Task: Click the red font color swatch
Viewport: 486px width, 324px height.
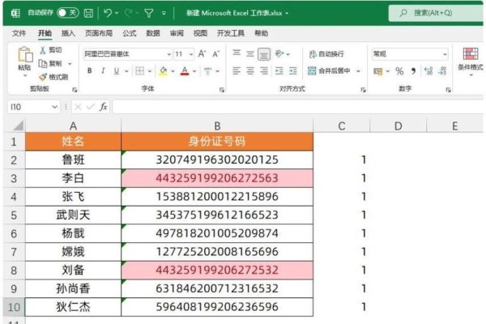Action: pyautogui.click(x=185, y=71)
